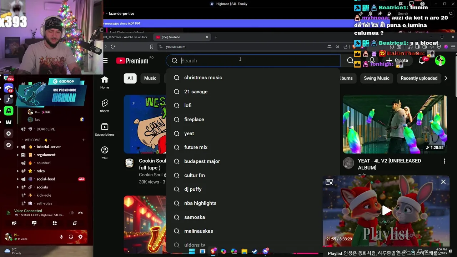Open Subscriptions in the YouTube sidebar

coord(105,130)
